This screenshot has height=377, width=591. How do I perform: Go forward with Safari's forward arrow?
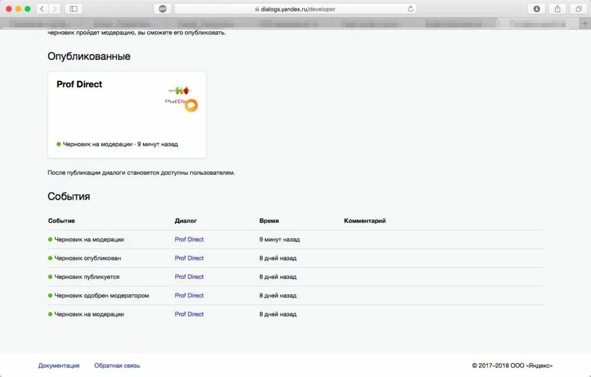pos(54,9)
